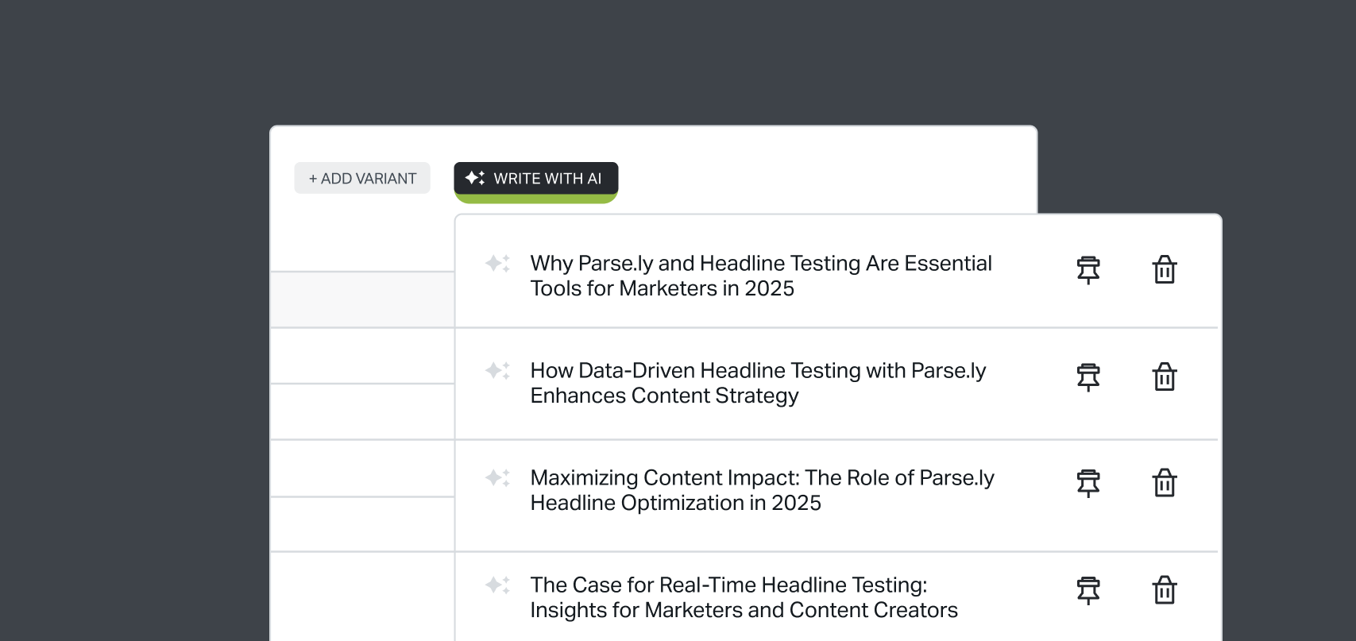1356x641 pixels.
Task: Click the + ADD VARIANT button
Action: pyautogui.click(x=362, y=178)
